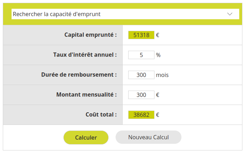248x155 pixels.
Task: Focus the Taux d'intérêt annuel input
Action: click(141, 55)
